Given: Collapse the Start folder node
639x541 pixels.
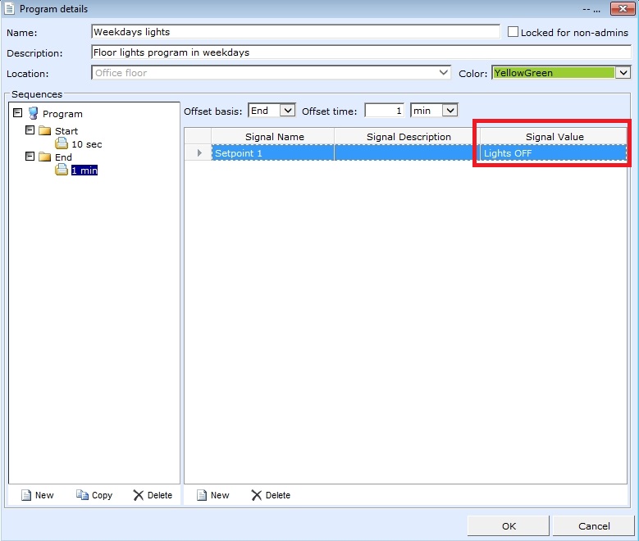Looking at the screenshot, I should 30,130.
